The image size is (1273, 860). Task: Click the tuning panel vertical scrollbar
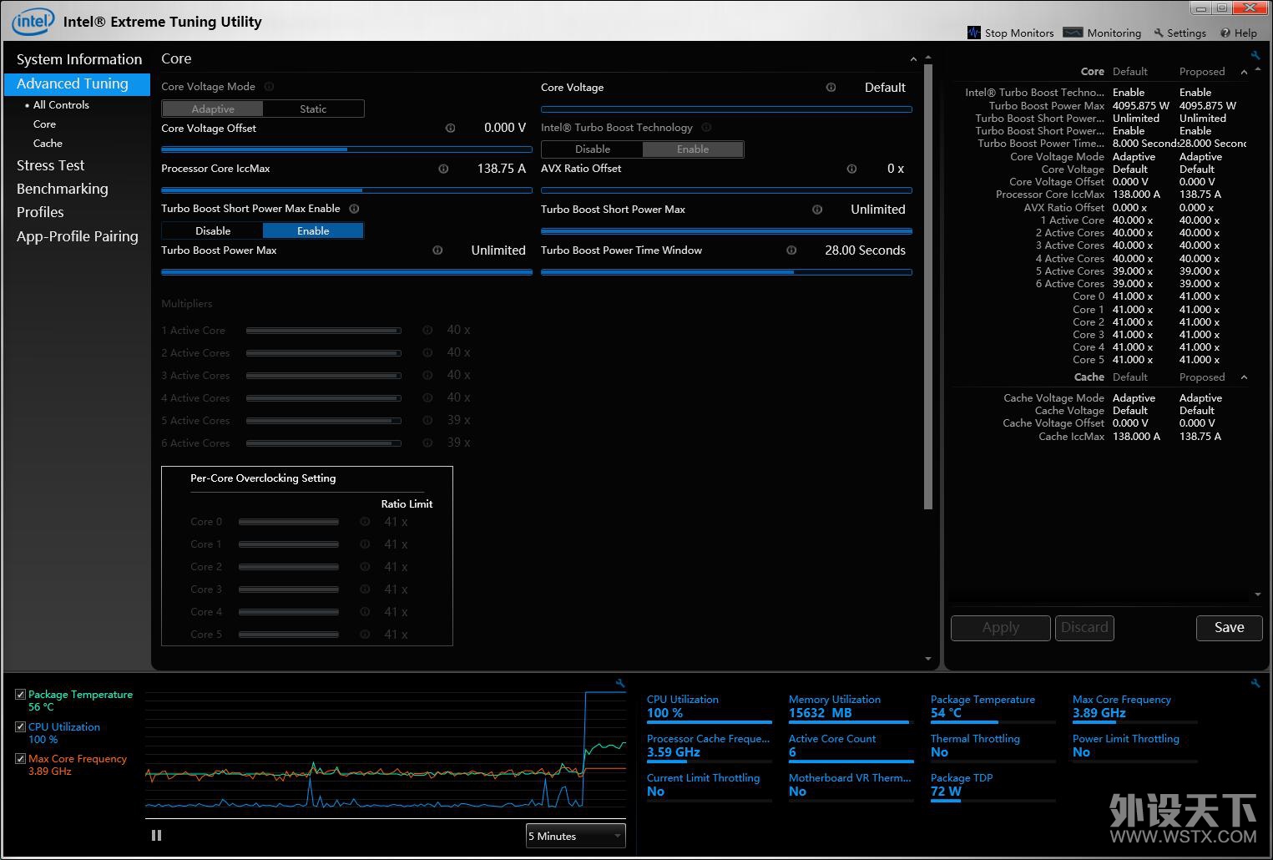(927, 288)
